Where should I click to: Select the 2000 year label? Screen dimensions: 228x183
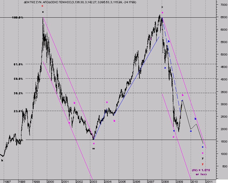tap(51, 182)
